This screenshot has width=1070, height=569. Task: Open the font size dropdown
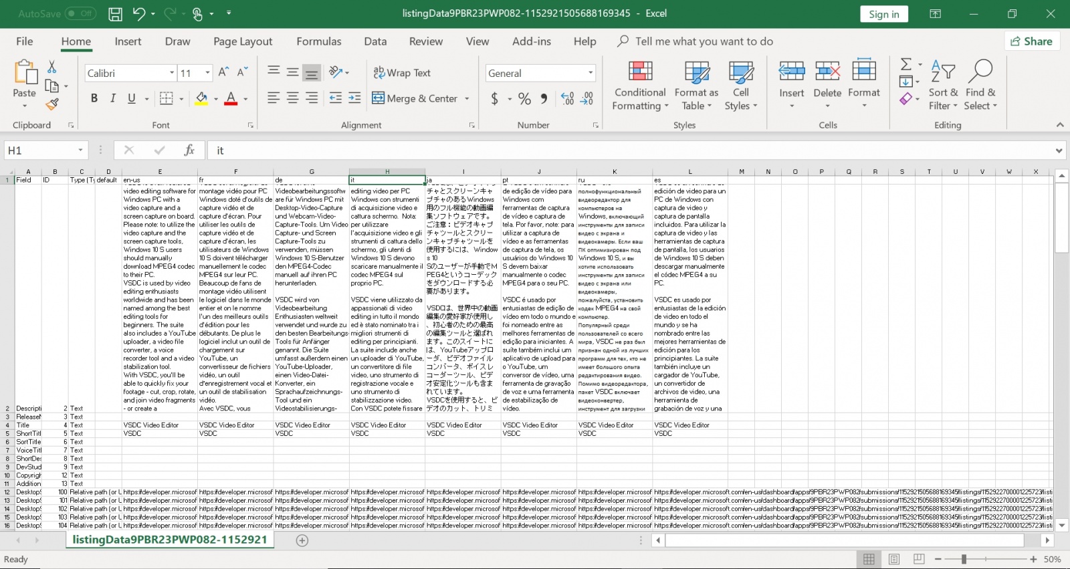208,73
